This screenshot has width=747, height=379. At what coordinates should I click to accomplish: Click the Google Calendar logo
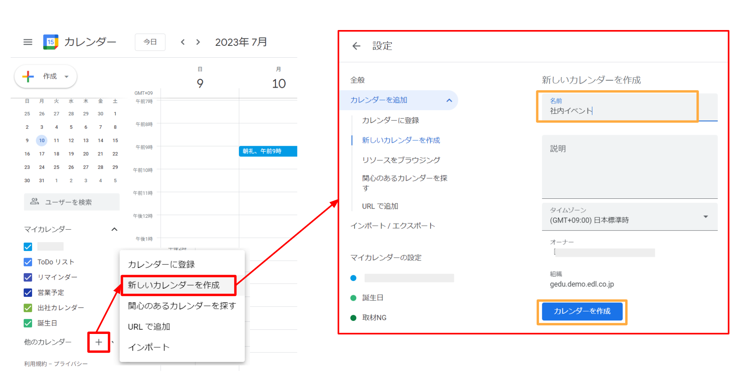[x=51, y=42]
